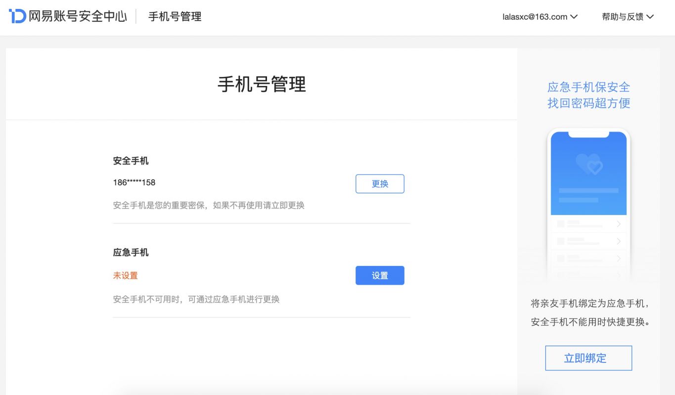
Task: Click the blue 设置 button for 应急手机
Action: pos(380,275)
